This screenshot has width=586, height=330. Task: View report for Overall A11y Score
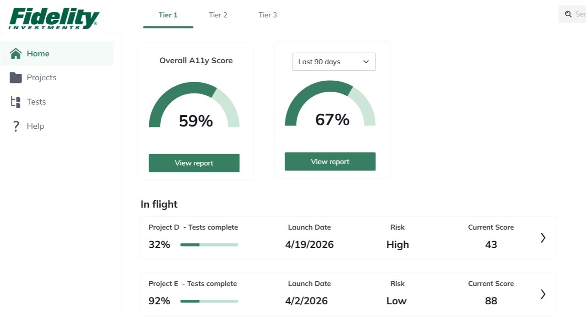point(194,163)
